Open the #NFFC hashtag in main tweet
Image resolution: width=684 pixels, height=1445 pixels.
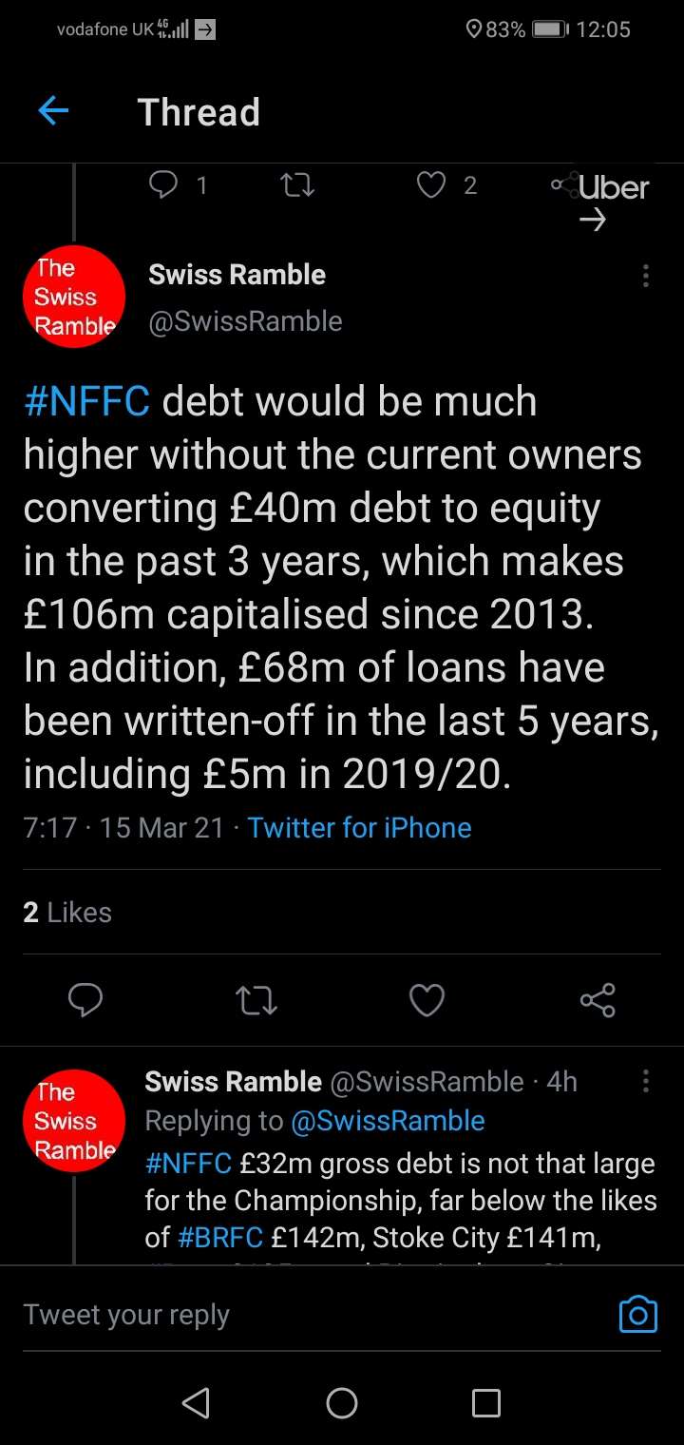point(86,402)
